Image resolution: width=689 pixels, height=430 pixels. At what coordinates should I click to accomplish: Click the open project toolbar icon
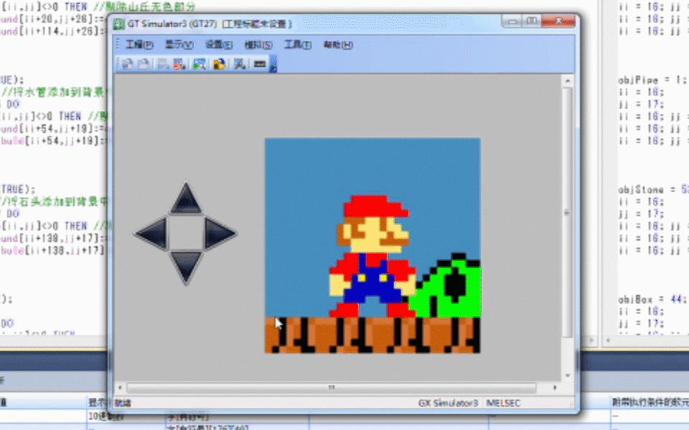pos(128,64)
